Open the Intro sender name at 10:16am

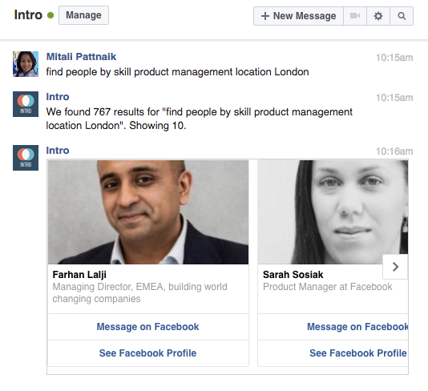click(x=58, y=151)
